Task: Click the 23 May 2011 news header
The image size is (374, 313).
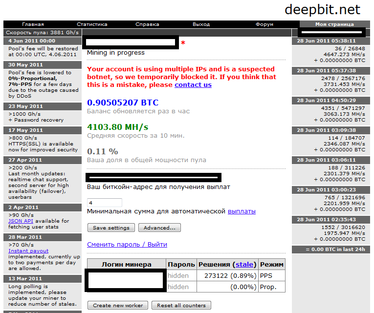Action: (43, 106)
